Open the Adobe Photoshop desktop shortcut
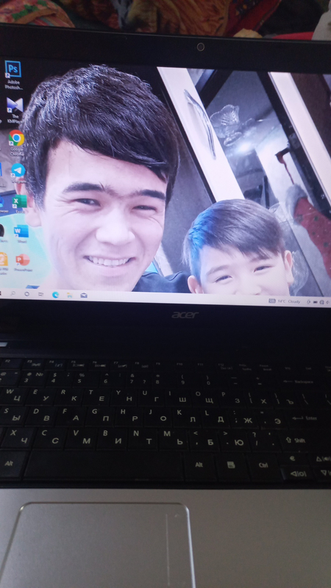The height and width of the screenshot is (588, 331). click(13, 74)
